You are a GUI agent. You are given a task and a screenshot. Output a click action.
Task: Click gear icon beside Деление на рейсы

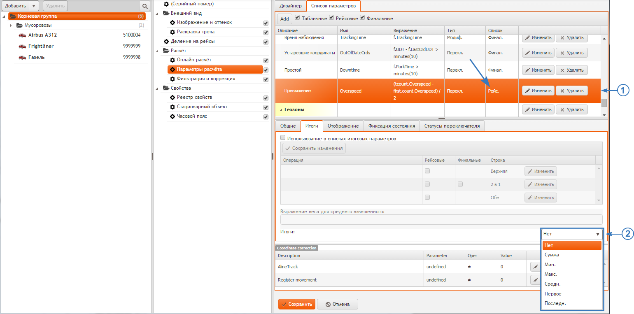166,42
